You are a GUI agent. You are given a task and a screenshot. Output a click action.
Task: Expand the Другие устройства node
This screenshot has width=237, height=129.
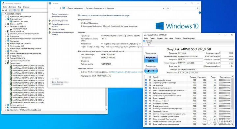tap(6, 31)
